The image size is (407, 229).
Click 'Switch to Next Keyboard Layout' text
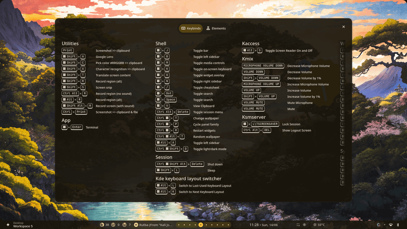coord(201,192)
